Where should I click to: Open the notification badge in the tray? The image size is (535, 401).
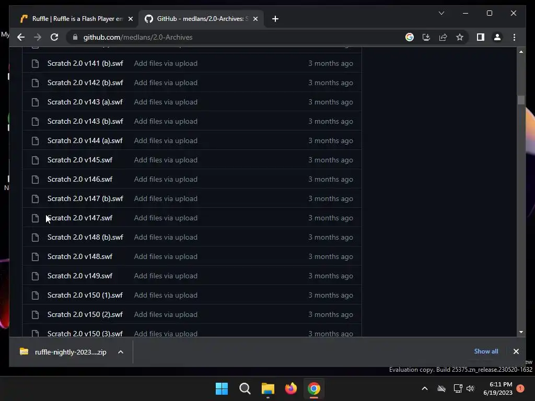click(x=520, y=388)
